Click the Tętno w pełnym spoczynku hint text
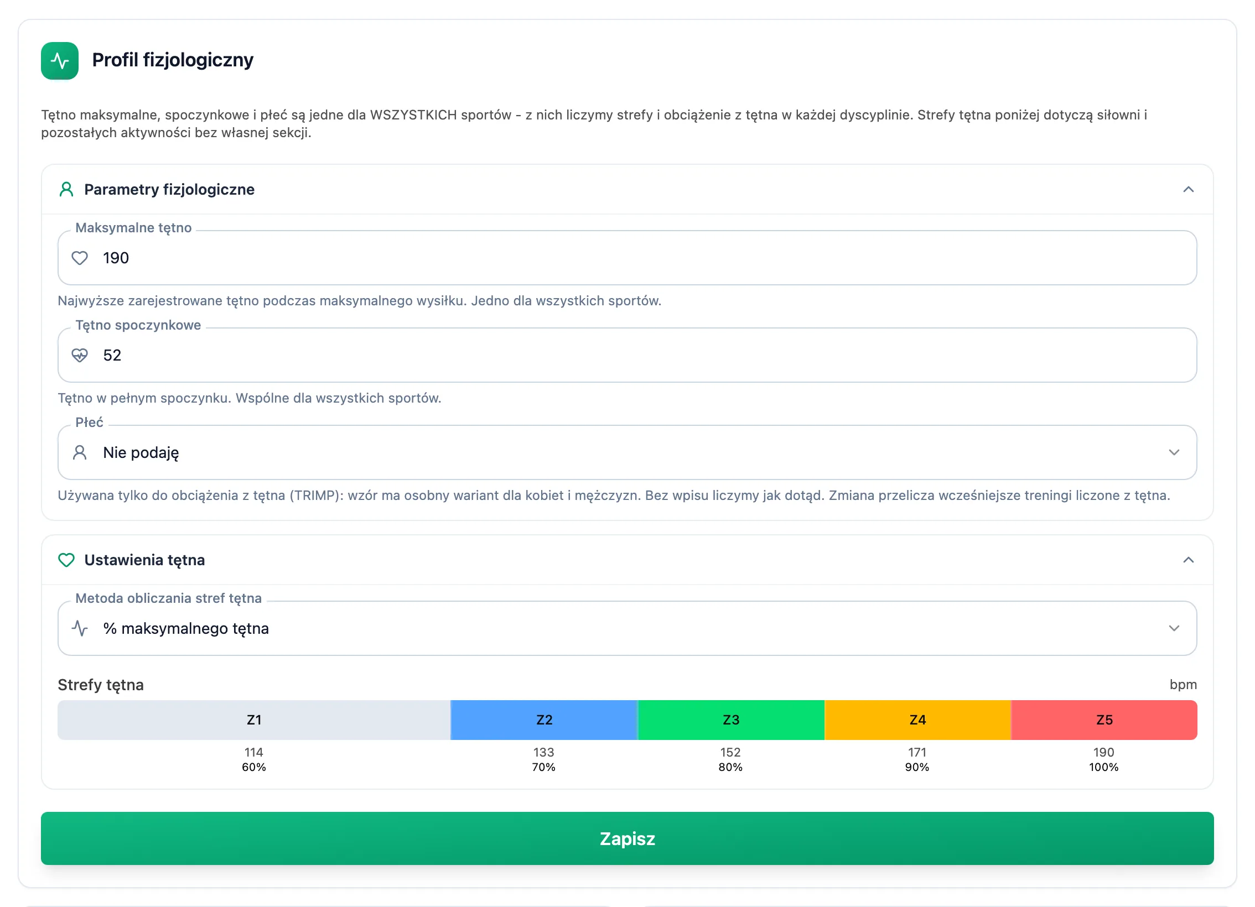The image size is (1255, 907). pyautogui.click(x=250, y=398)
